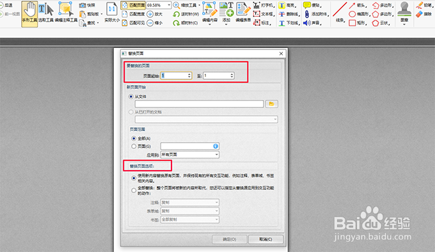The width and height of the screenshot is (435, 252).
Task: Select the 手形工具 hand tool
Action: (x=29, y=13)
